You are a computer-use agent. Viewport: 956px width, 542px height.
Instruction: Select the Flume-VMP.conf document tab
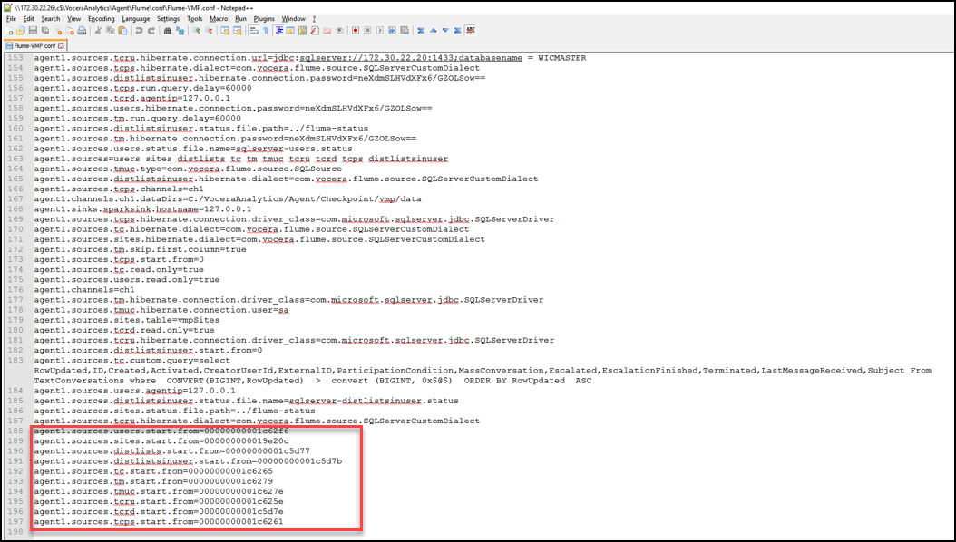click(x=34, y=45)
